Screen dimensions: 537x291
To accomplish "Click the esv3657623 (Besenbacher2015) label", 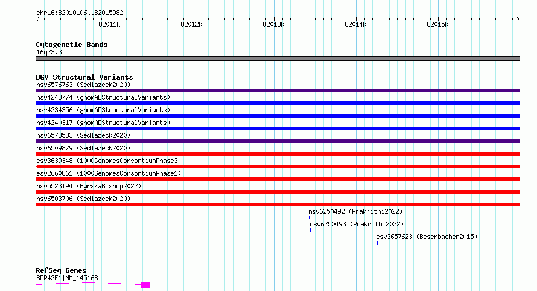I will click(x=427, y=237).
